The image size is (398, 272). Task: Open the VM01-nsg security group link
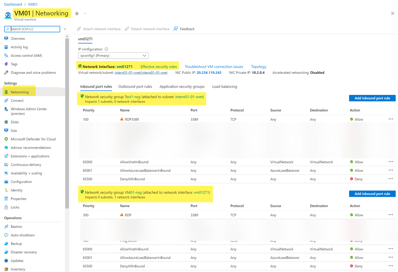click(x=133, y=192)
